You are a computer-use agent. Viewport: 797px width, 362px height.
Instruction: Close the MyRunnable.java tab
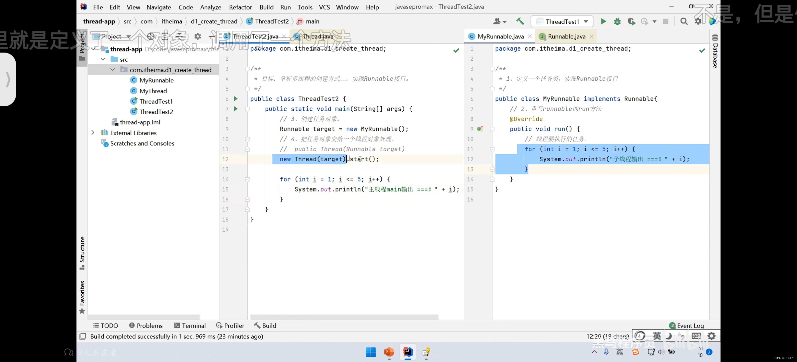[530, 36]
